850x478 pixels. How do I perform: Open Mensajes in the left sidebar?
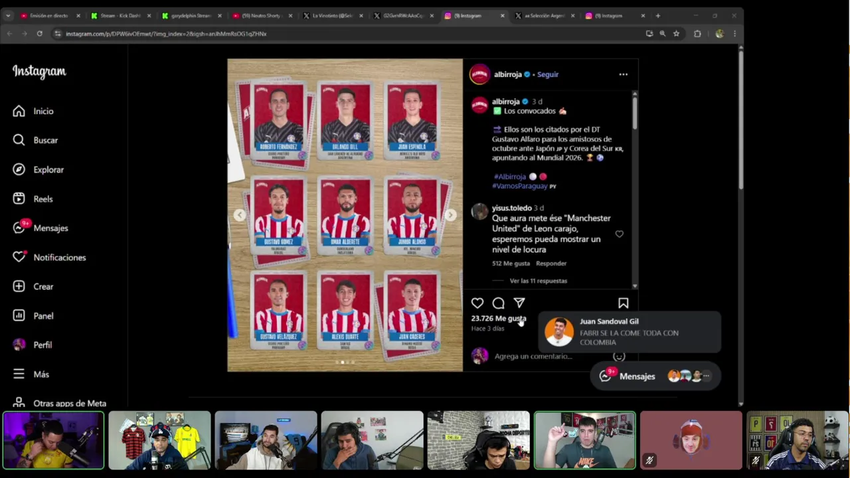[41, 228]
